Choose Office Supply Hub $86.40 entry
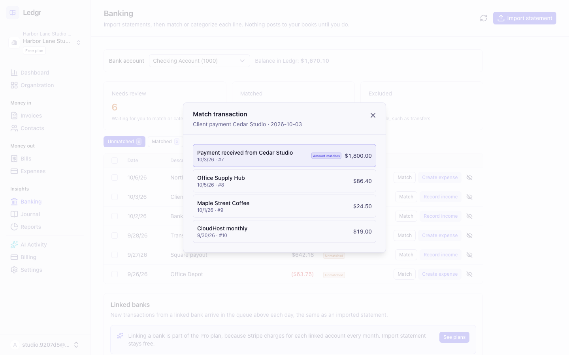 coord(284,181)
